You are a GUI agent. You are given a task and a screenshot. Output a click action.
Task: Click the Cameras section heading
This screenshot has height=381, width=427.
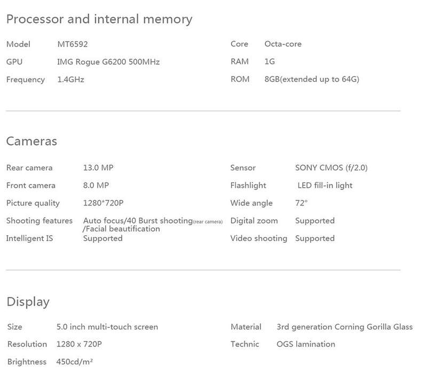coord(31,141)
